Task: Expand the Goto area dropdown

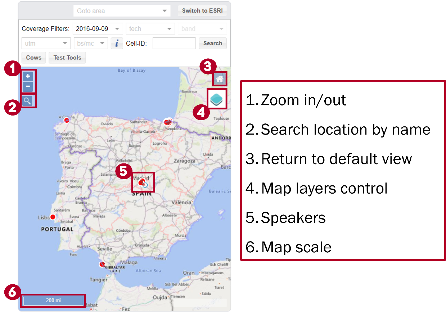Action: click(x=122, y=11)
